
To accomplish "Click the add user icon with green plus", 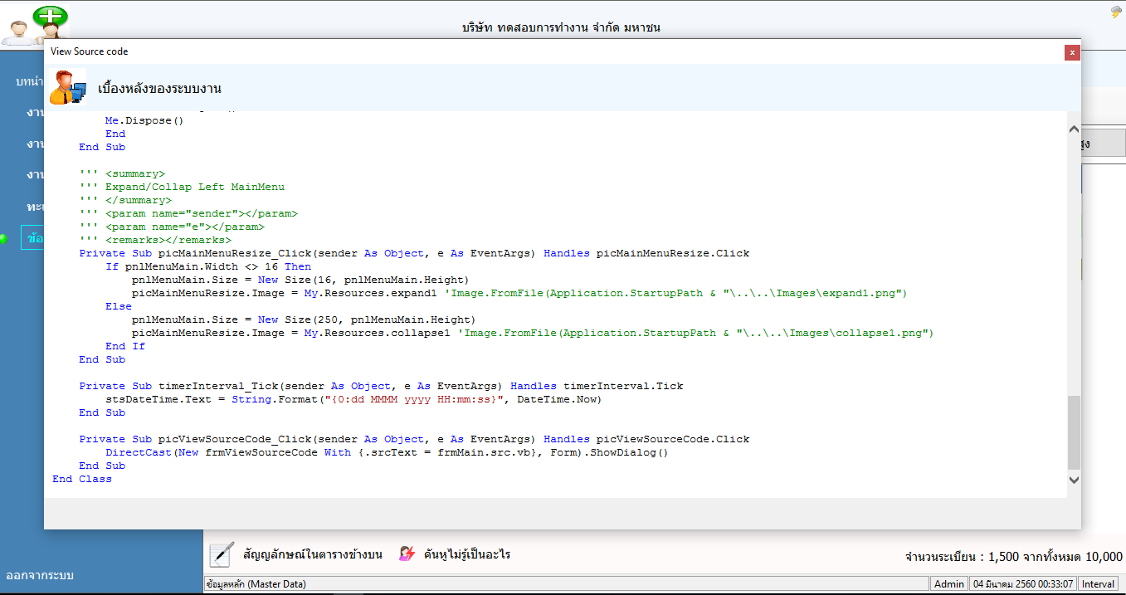I will (35, 23).
